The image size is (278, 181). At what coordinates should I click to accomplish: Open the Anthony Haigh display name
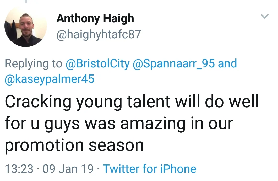pos(95,18)
